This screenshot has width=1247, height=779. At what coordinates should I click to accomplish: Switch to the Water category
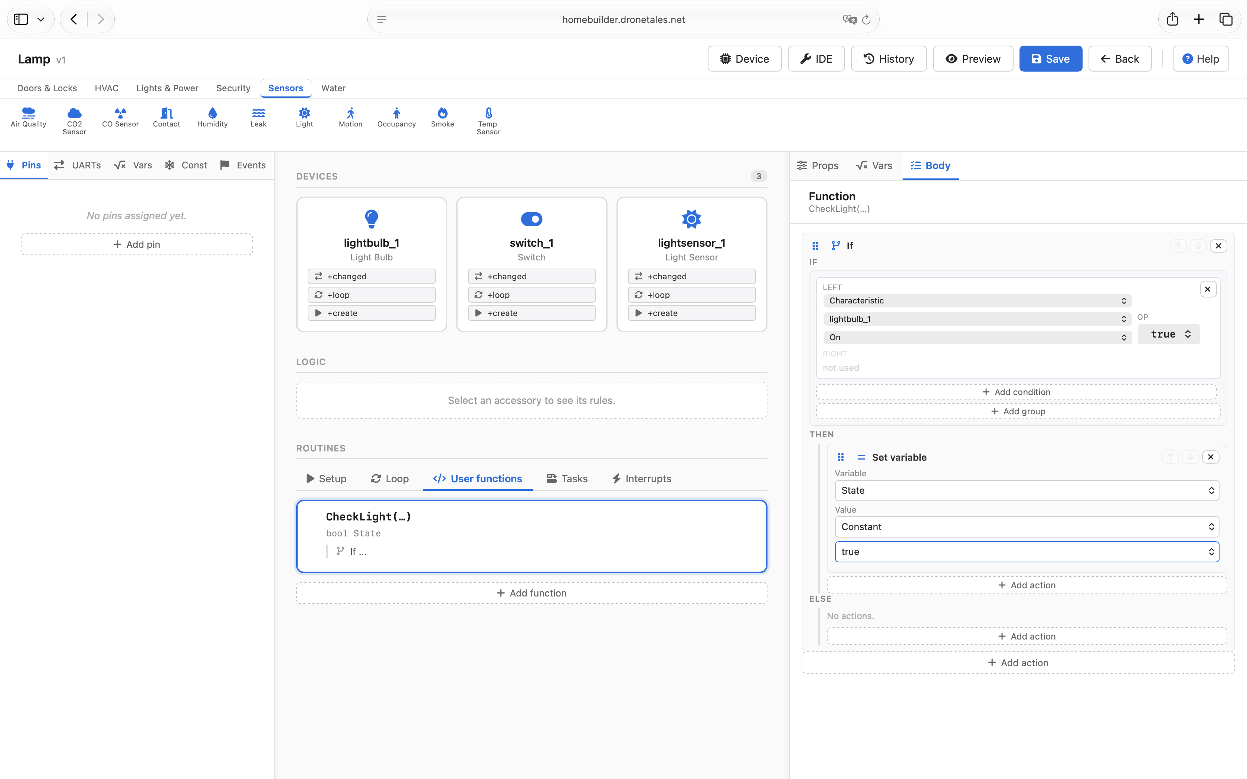[333, 88]
